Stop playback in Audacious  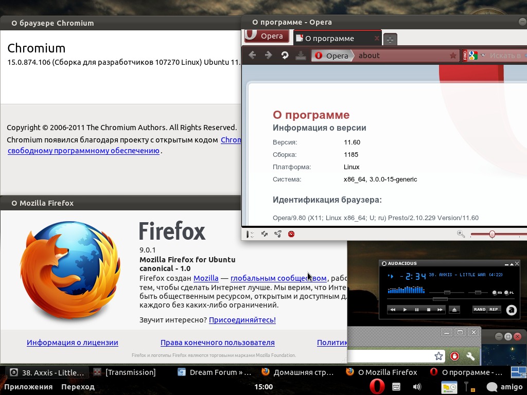pos(429,309)
